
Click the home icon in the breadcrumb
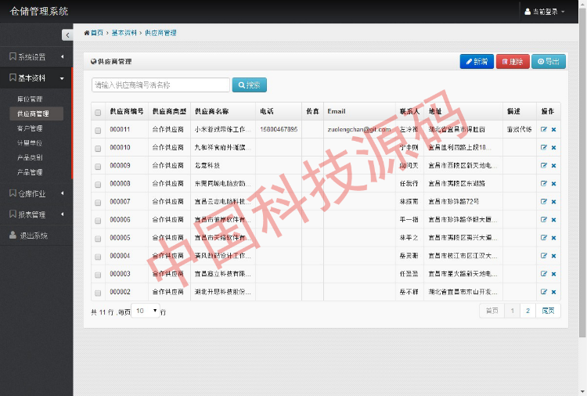click(x=87, y=33)
